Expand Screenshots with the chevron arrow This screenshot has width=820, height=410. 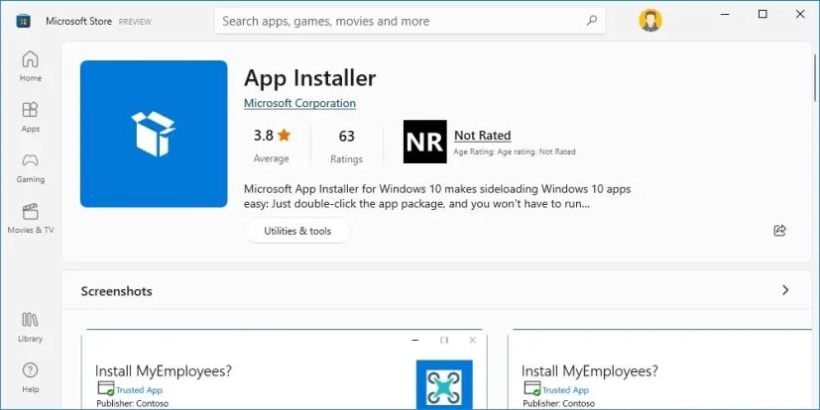[x=785, y=290]
